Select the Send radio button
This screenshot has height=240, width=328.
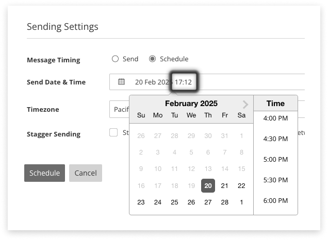[116, 59]
